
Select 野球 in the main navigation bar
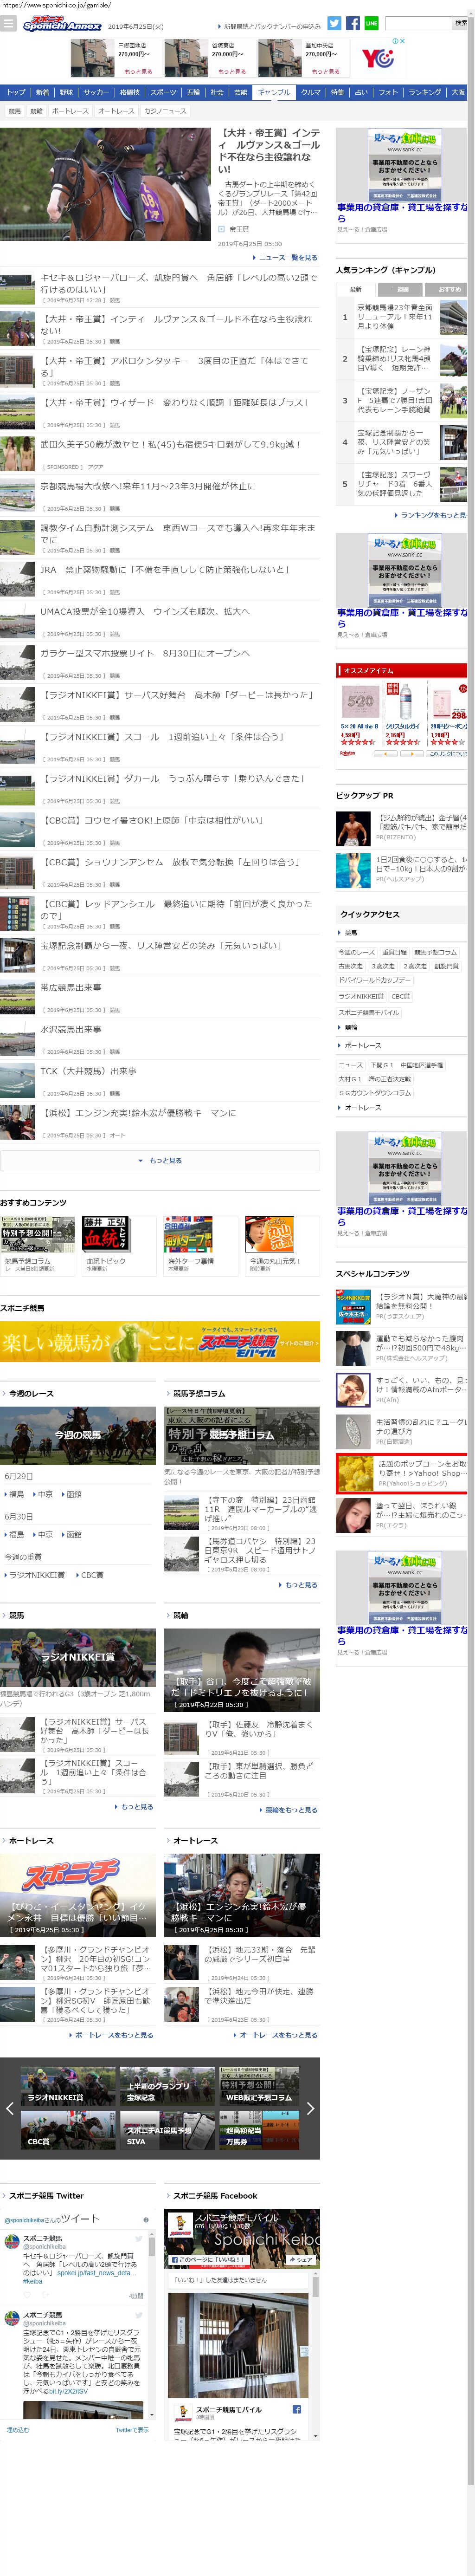point(66,92)
